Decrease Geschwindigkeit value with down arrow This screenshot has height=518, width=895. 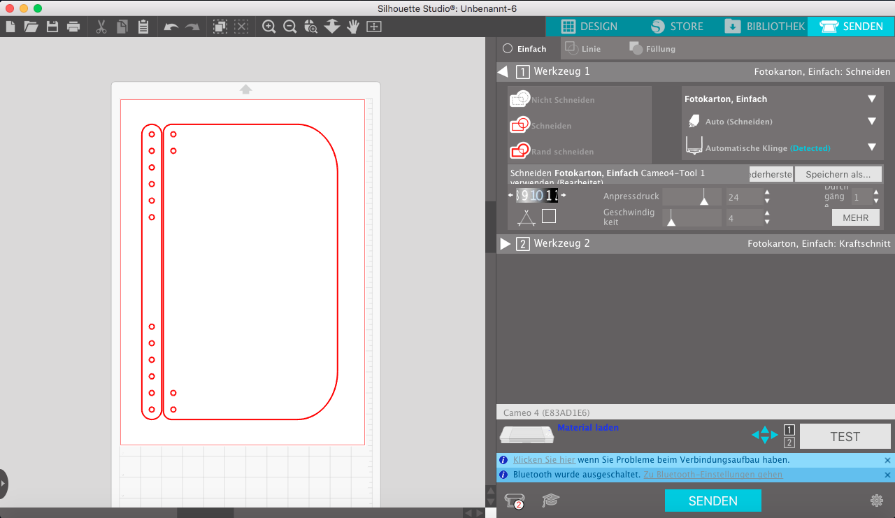click(767, 222)
